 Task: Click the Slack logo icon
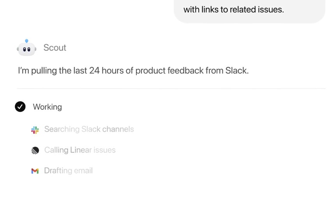pos(35,130)
